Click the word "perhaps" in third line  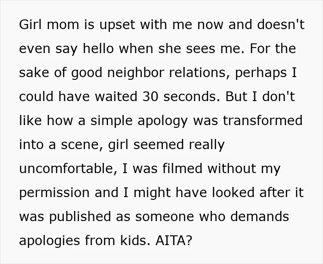point(261,73)
